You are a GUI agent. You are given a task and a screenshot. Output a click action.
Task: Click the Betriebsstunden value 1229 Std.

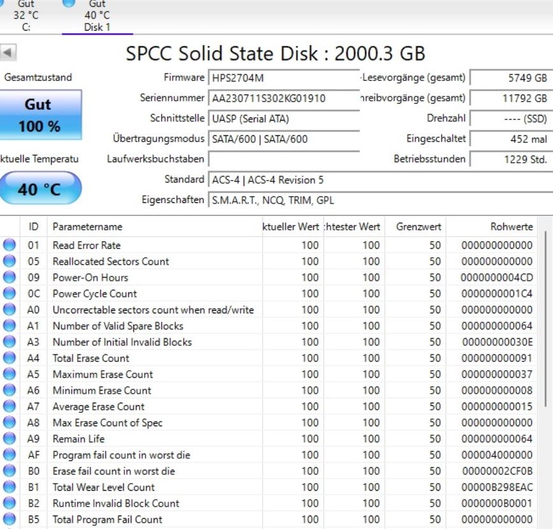point(511,160)
